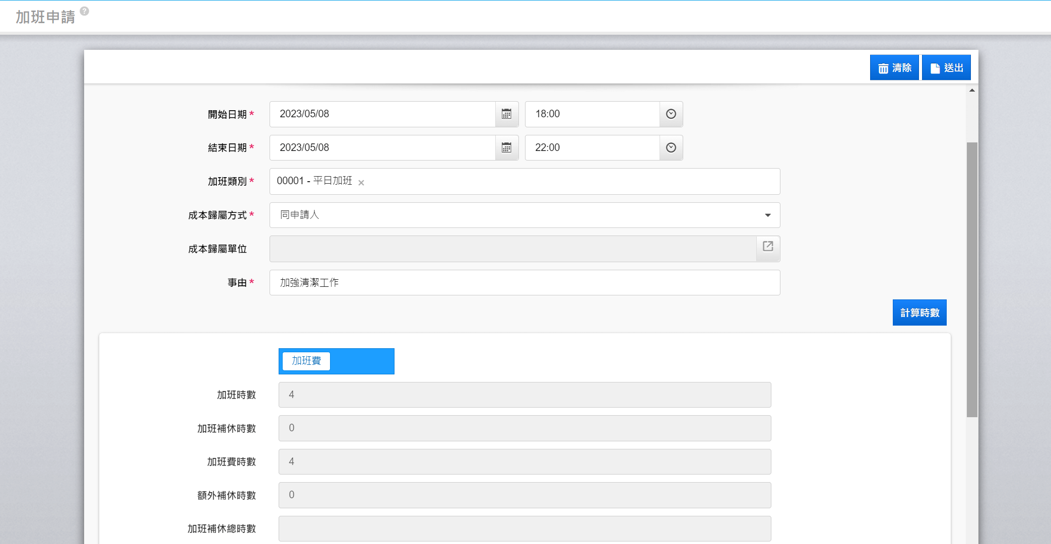This screenshot has height=544, width=1051.
Task: Remove the 平日加班 overtime type tag
Action: point(361,183)
